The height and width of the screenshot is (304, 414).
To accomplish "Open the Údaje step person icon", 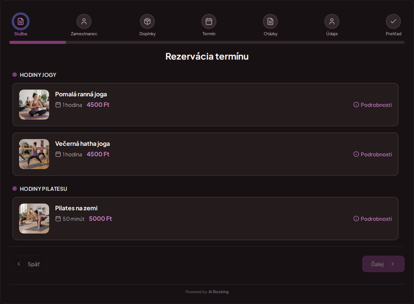I will pyautogui.click(x=332, y=21).
